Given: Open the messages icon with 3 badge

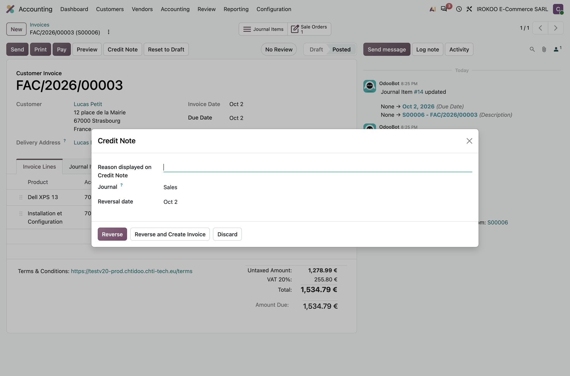Looking at the screenshot, I should tap(444, 9).
